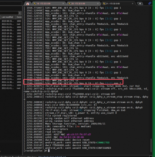
Task: Click 'using random self ethernet address' line
Action: tap(59, 118)
